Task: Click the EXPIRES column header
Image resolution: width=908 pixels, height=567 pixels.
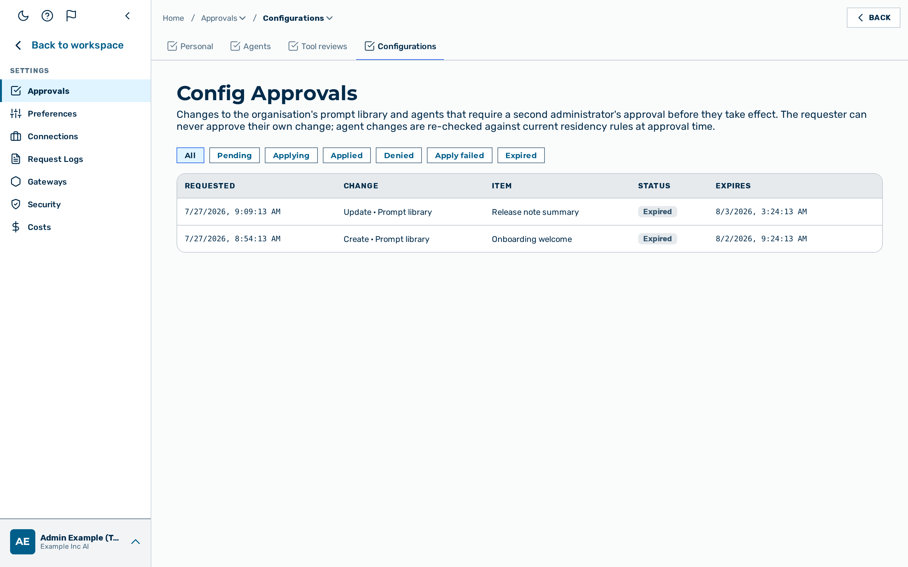Action: click(733, 186)
